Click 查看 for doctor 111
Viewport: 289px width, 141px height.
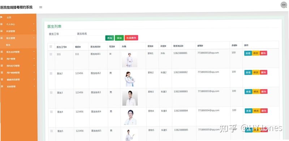click(248, 53)
